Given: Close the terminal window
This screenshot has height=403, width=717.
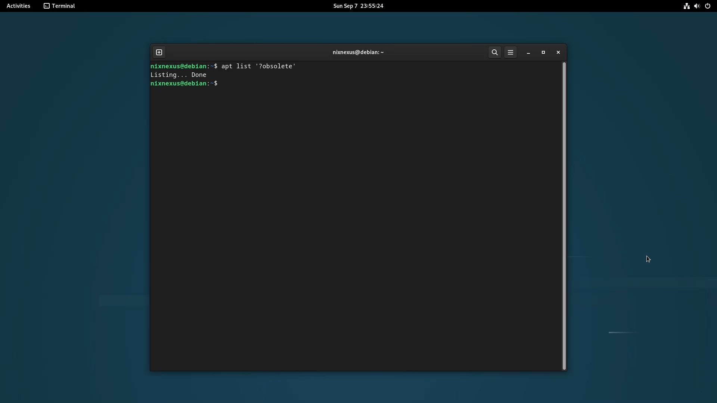Looking at the screenshot, I should 558,52.
